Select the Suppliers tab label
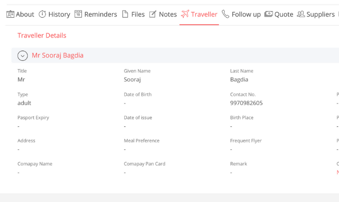 click(320, 14)
